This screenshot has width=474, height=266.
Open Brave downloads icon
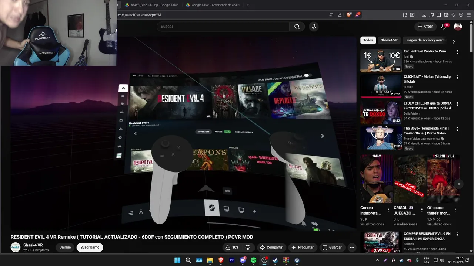pos(424,15)
